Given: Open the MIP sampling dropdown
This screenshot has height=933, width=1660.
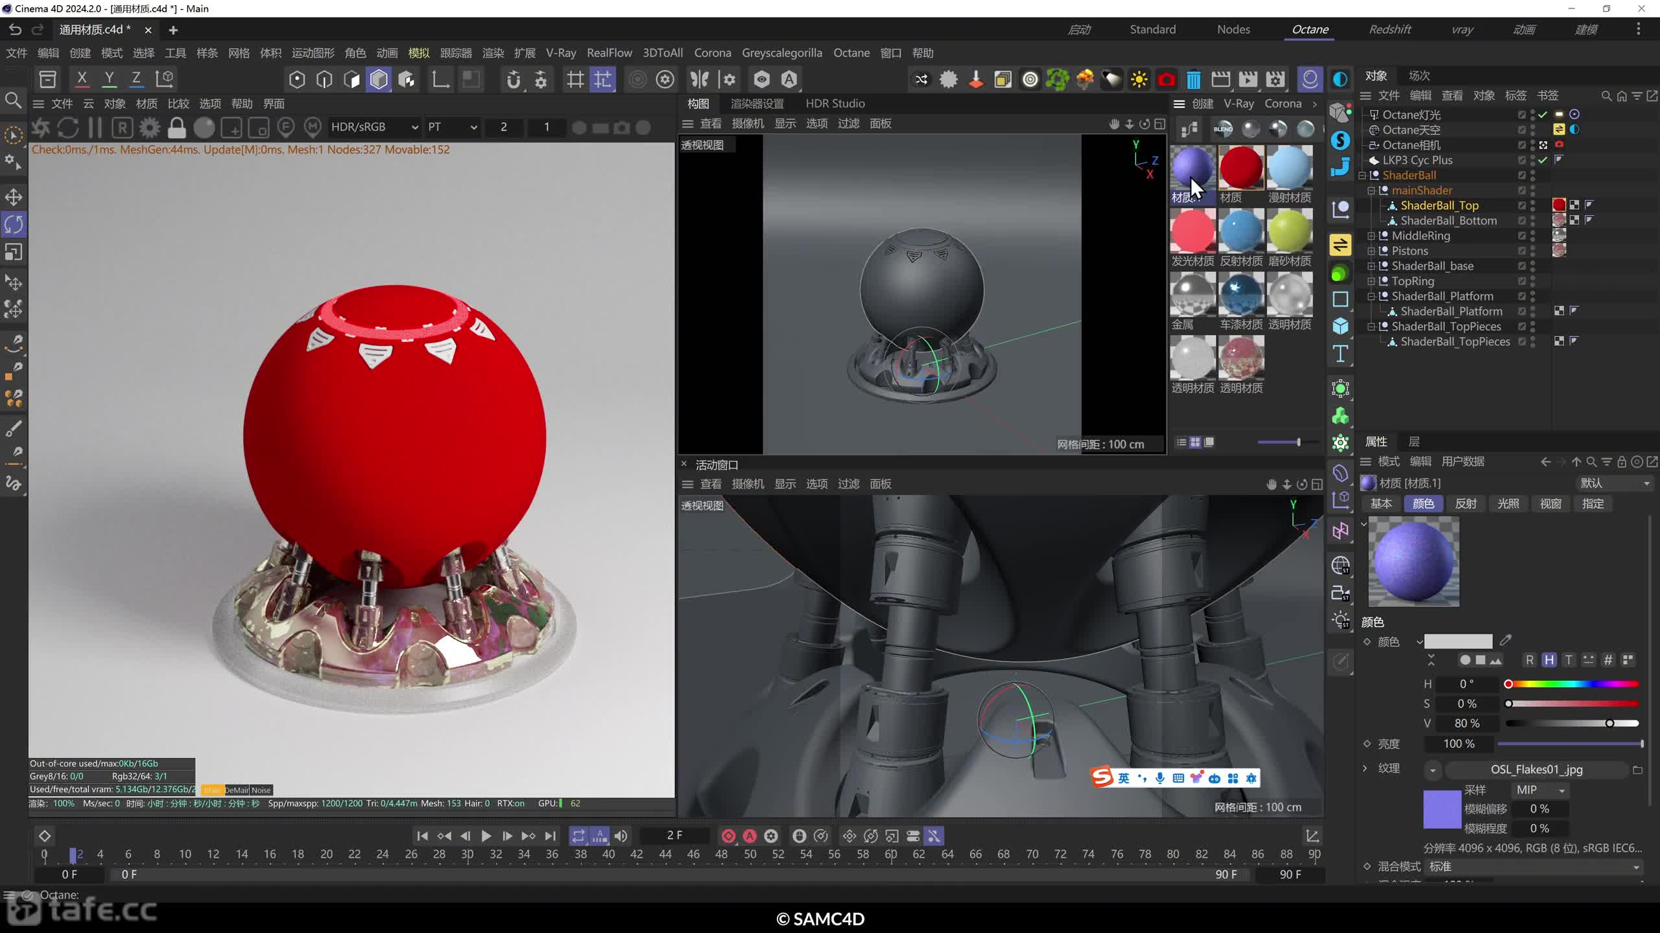Looking at the screenshot, I should [1540, 790].
